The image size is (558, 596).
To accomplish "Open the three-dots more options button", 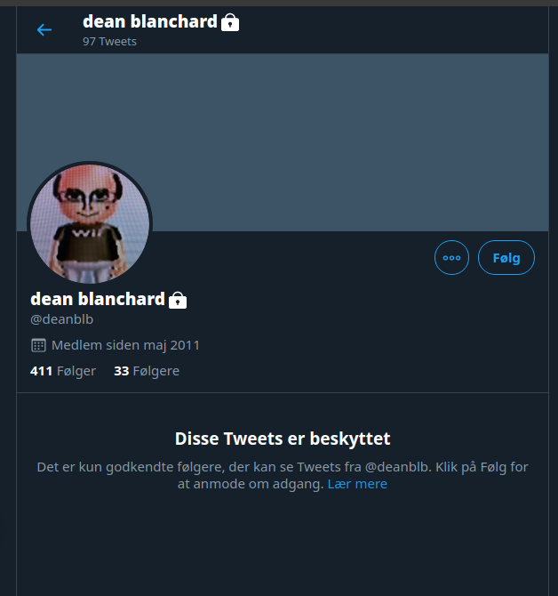I will click(451, 258).
